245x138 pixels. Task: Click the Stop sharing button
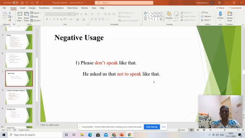click(152, 127)
